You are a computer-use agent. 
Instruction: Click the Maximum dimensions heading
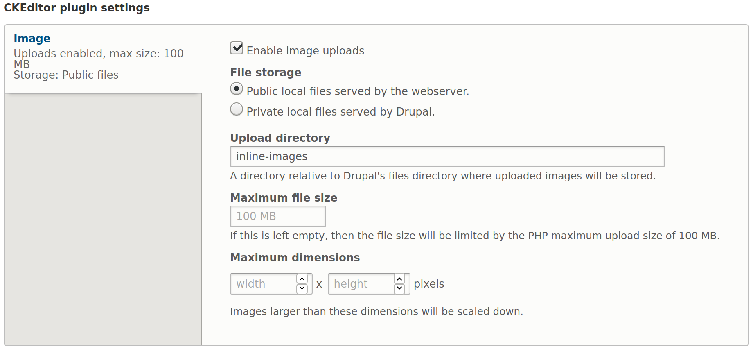[295, 257]
